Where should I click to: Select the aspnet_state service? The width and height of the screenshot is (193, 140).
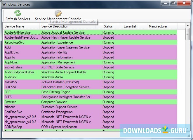pyautogui.click(x=91, y=67)
